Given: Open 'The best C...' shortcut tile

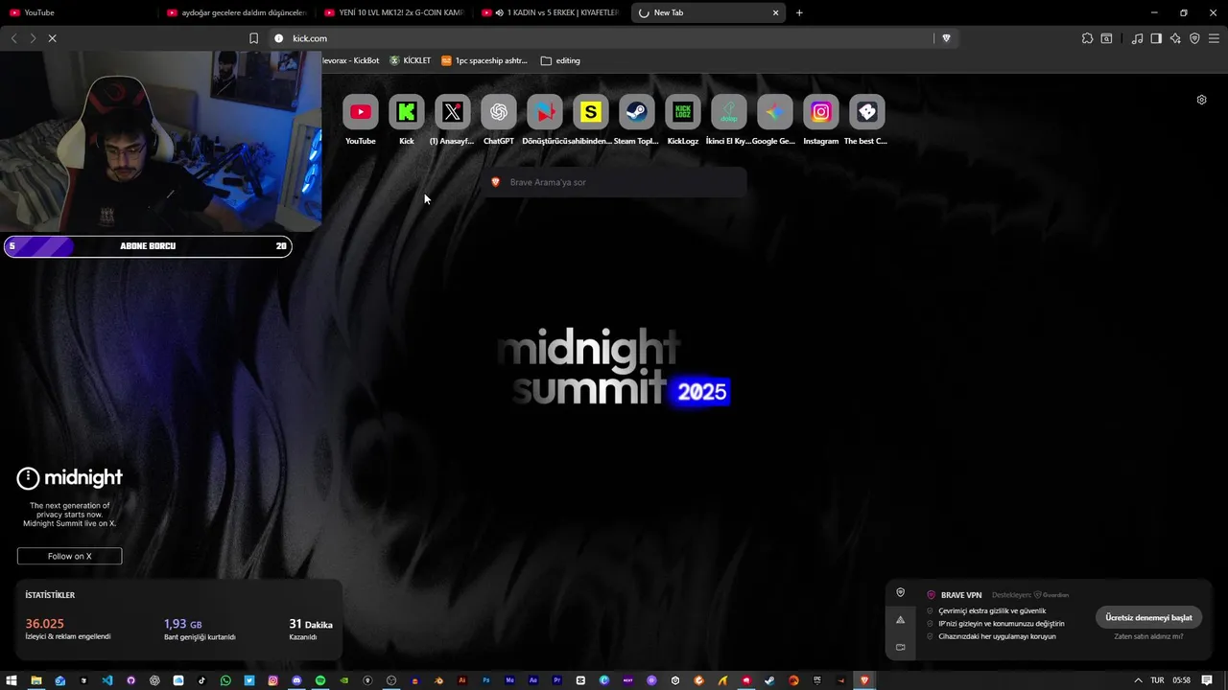Looking at the screenshot, I should [x=867, y=112].
